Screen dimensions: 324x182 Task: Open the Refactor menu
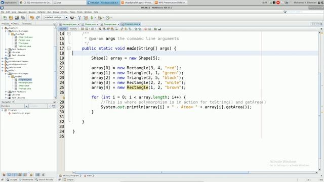click(42, 12)
